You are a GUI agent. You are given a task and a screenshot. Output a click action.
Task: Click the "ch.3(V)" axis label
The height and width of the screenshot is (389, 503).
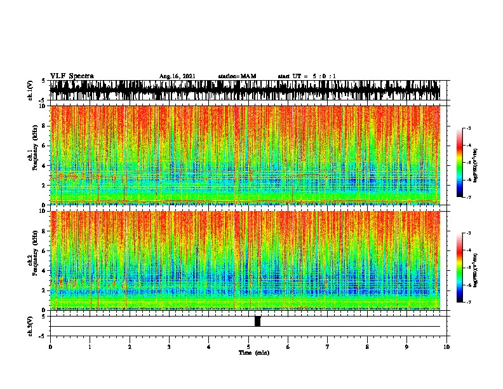click(x=30, y=326)
